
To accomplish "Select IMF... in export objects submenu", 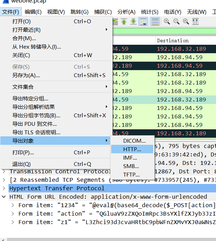I will (x=132, y=158).
